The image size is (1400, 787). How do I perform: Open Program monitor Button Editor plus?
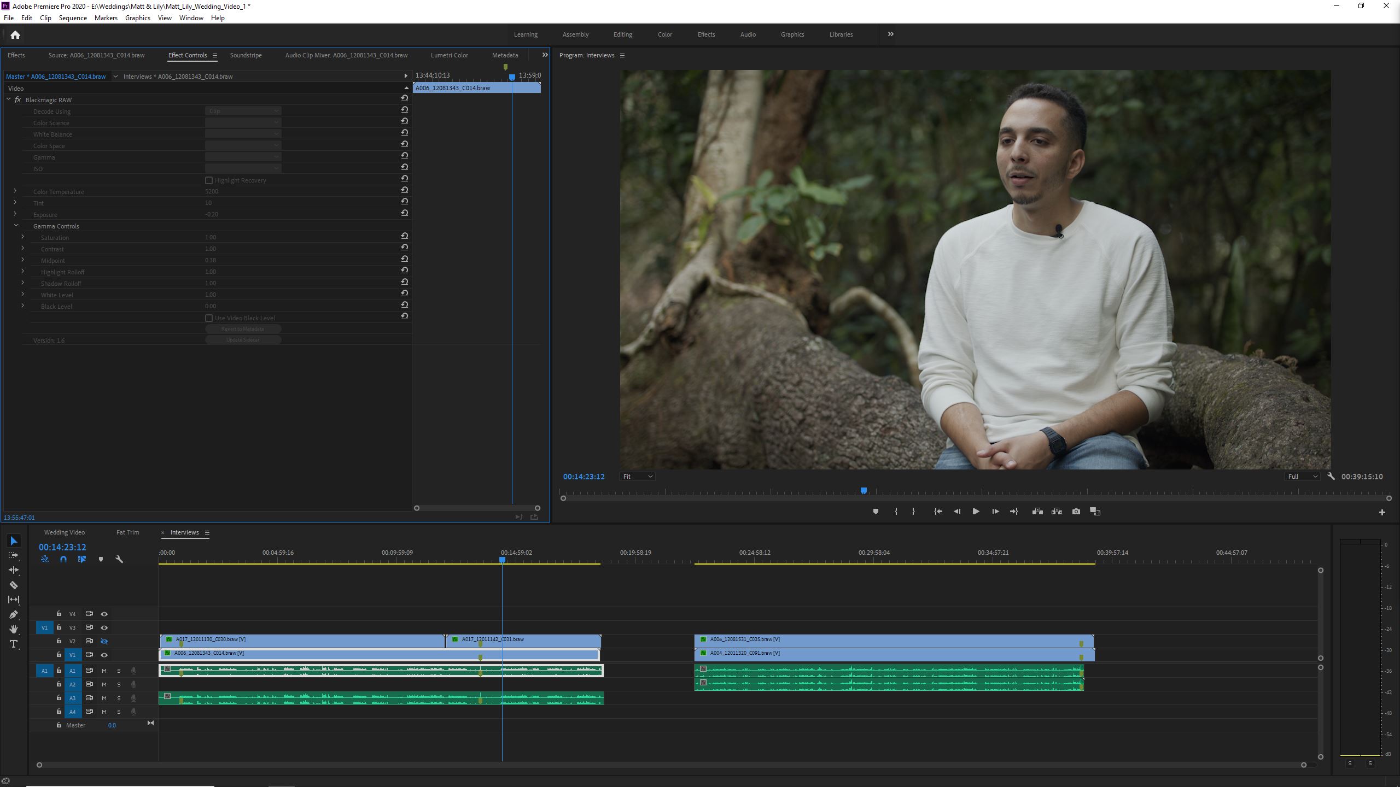1382,513
